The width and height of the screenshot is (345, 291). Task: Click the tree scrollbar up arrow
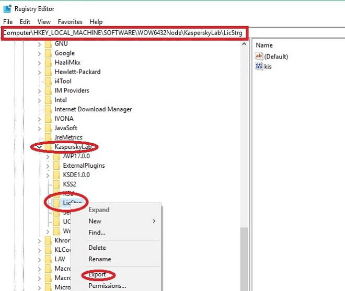244,44
